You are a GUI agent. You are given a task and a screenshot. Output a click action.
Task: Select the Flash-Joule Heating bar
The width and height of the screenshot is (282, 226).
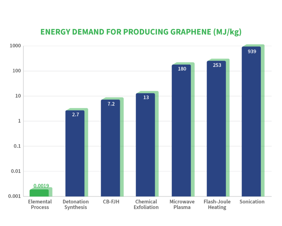coord(216,129)
